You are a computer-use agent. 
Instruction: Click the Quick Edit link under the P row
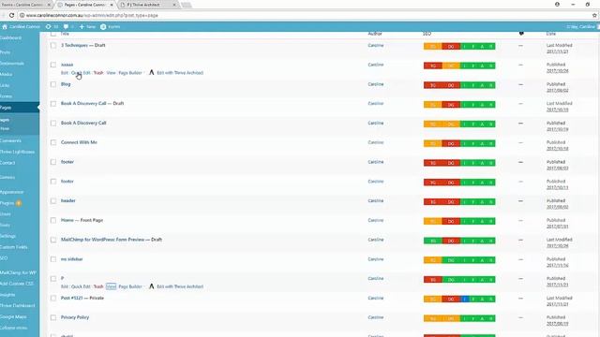pos(81,286)
